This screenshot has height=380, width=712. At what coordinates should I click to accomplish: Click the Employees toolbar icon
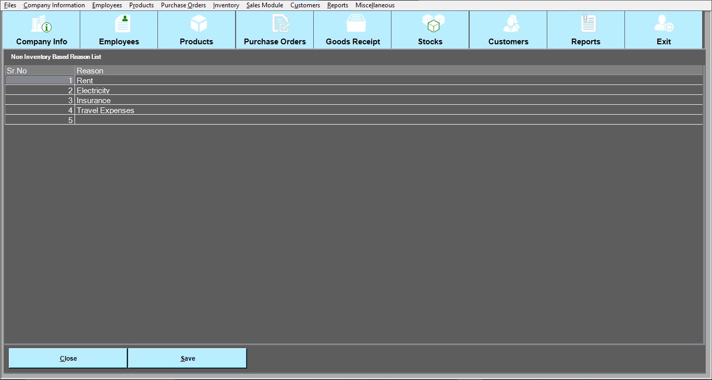(x=119, y=24)
